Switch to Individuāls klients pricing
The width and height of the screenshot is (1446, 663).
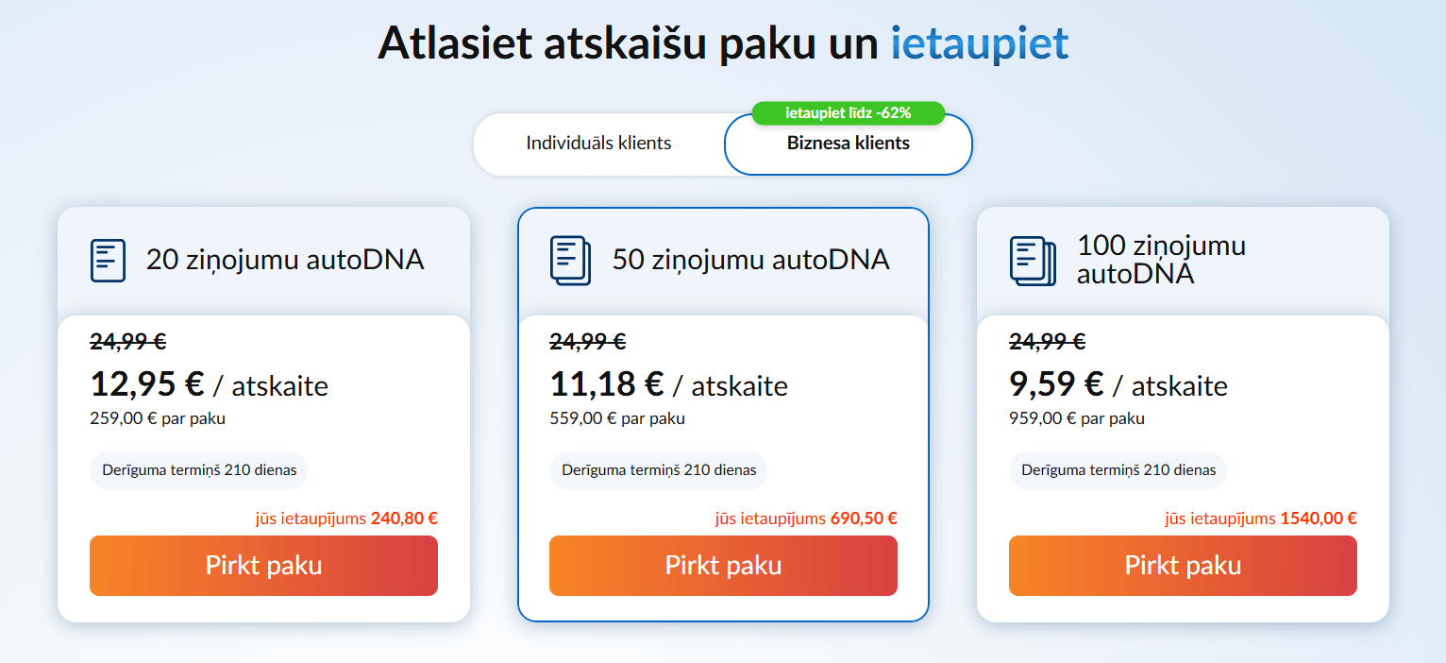point(598,144)
